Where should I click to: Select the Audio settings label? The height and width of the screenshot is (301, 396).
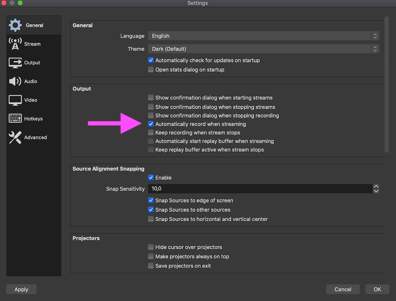(x=31, y=81)
